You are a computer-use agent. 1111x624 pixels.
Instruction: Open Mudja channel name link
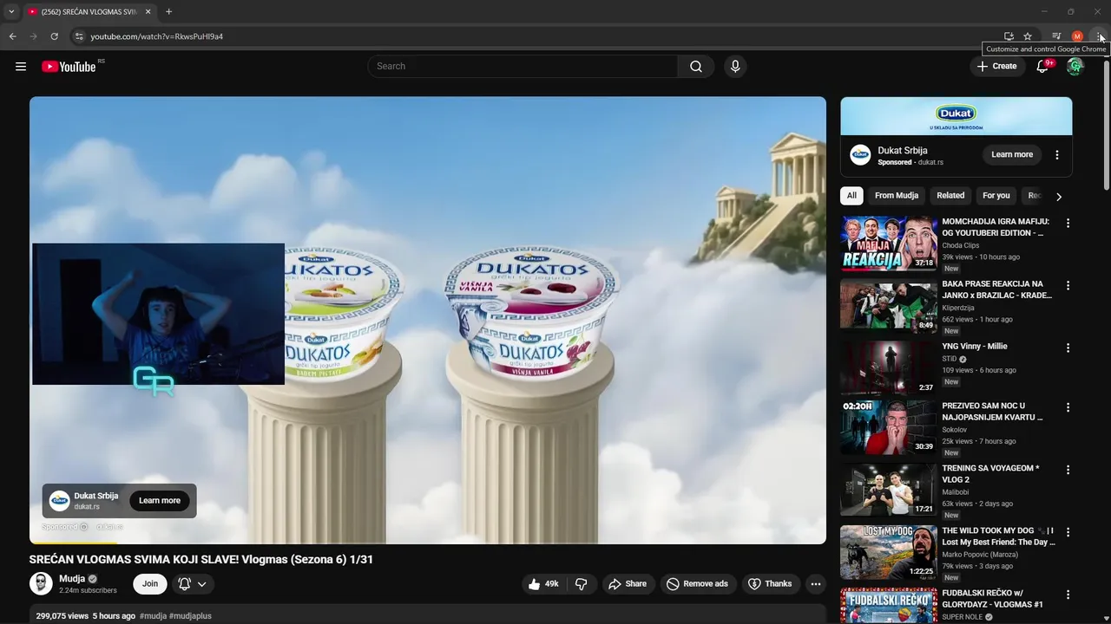tap(72, 579)
